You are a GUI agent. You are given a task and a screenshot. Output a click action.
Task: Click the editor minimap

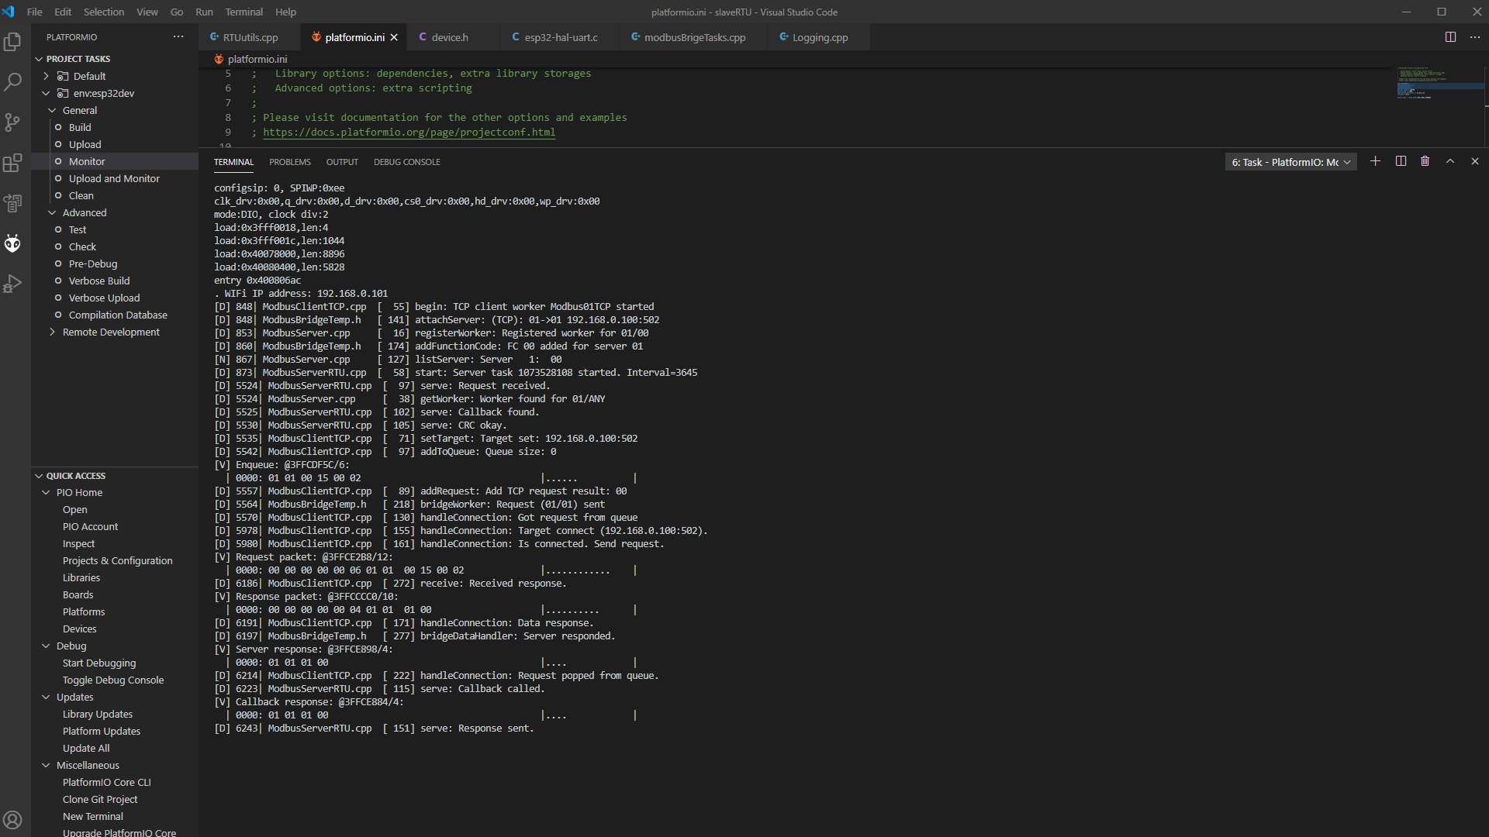point(1439,85)
